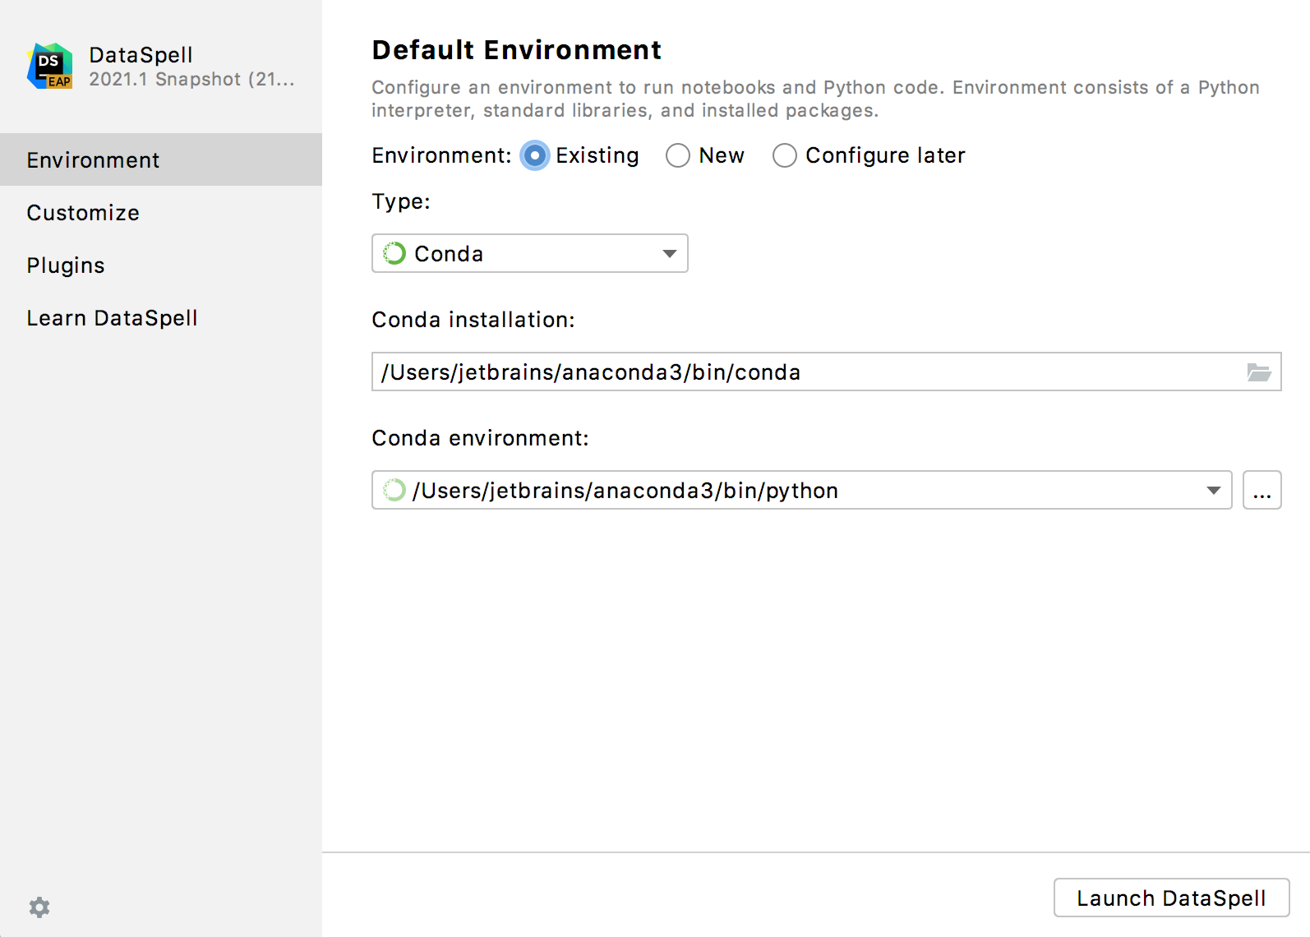Click the Conda icon in the environment field

(x=394, y=490)
